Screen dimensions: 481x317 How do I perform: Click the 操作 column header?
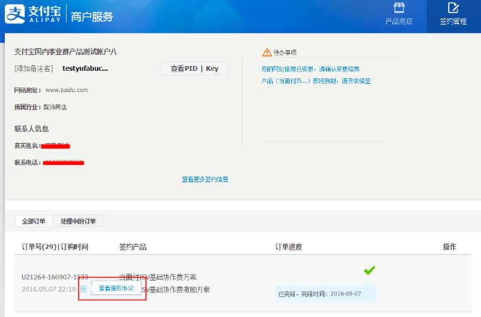[x=449, y=247]
